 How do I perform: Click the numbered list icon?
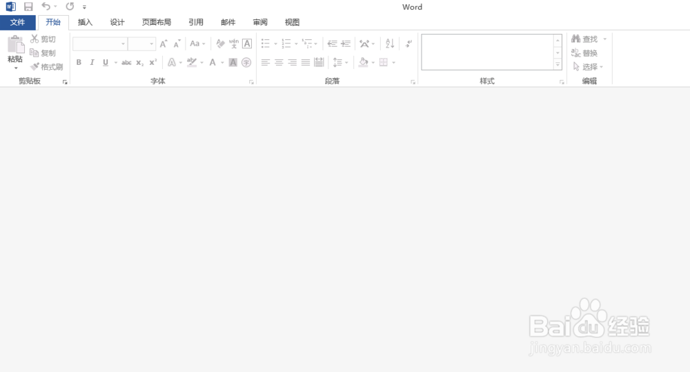pos(286,43)
